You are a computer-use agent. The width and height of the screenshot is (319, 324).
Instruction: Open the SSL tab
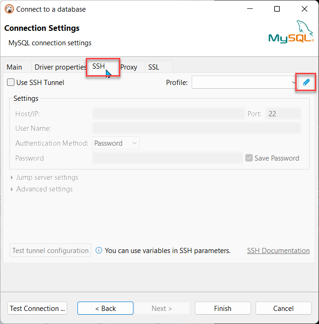pos(154,67)
